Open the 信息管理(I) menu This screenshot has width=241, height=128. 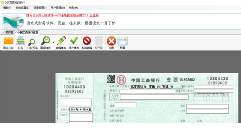tap(40, 8)
